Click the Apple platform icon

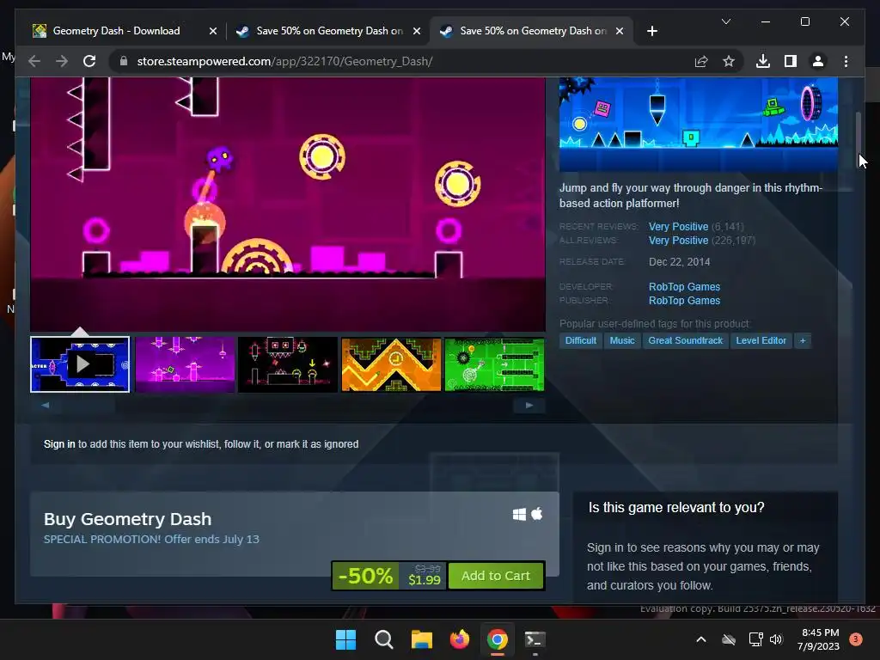pyautogui.click(x=536, y=514)
